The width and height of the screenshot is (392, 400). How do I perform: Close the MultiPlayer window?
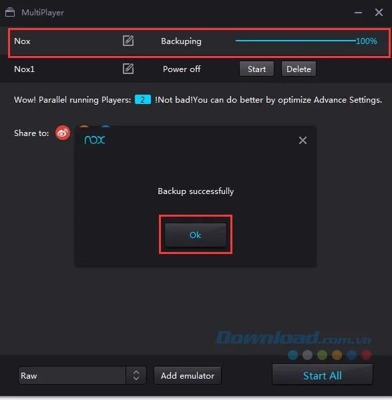point(379,12)
